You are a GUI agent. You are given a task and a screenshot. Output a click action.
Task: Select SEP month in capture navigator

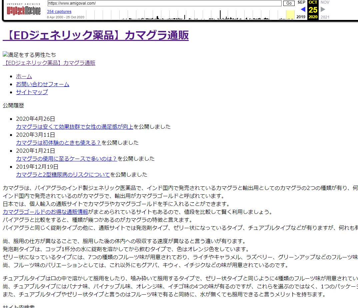click(x=301, y=2)
